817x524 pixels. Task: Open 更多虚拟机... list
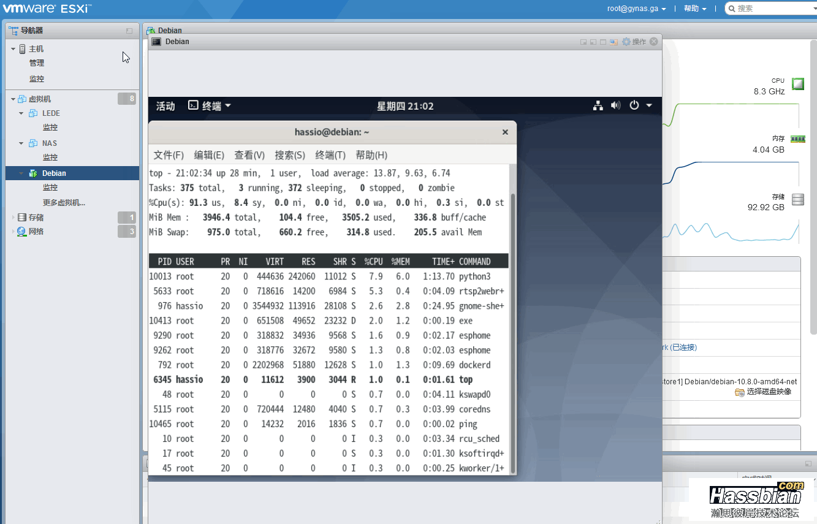64,203
